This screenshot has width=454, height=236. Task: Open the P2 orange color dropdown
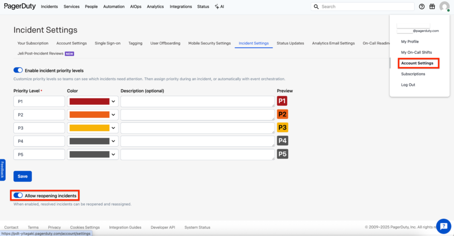point(113,115)
